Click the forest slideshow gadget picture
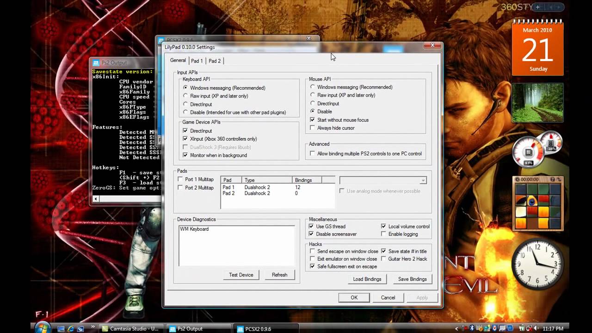Viewport: 592px width, 333px height. [537, 103]
